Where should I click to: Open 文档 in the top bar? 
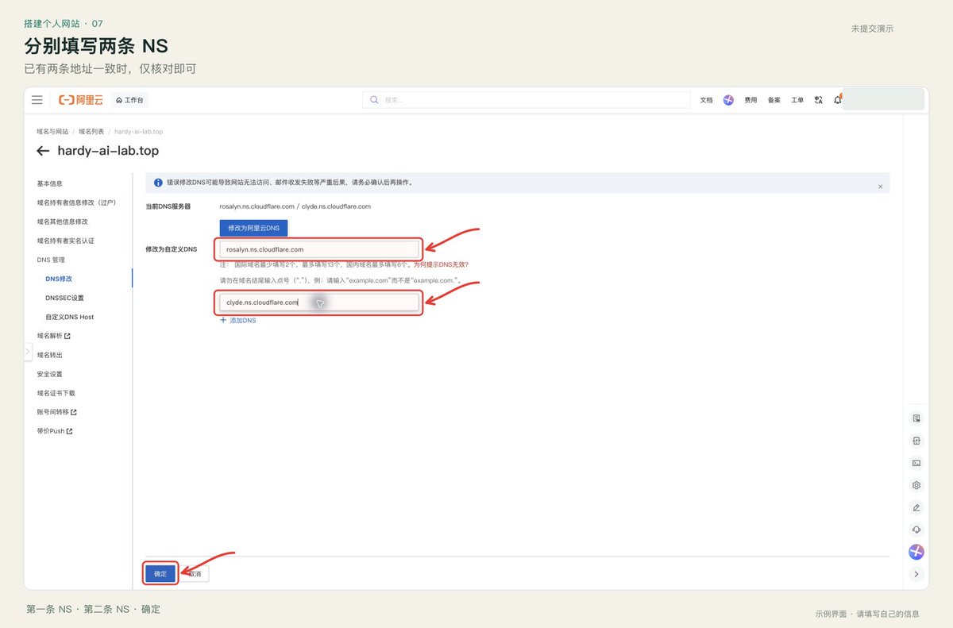[x=706, y=100]
